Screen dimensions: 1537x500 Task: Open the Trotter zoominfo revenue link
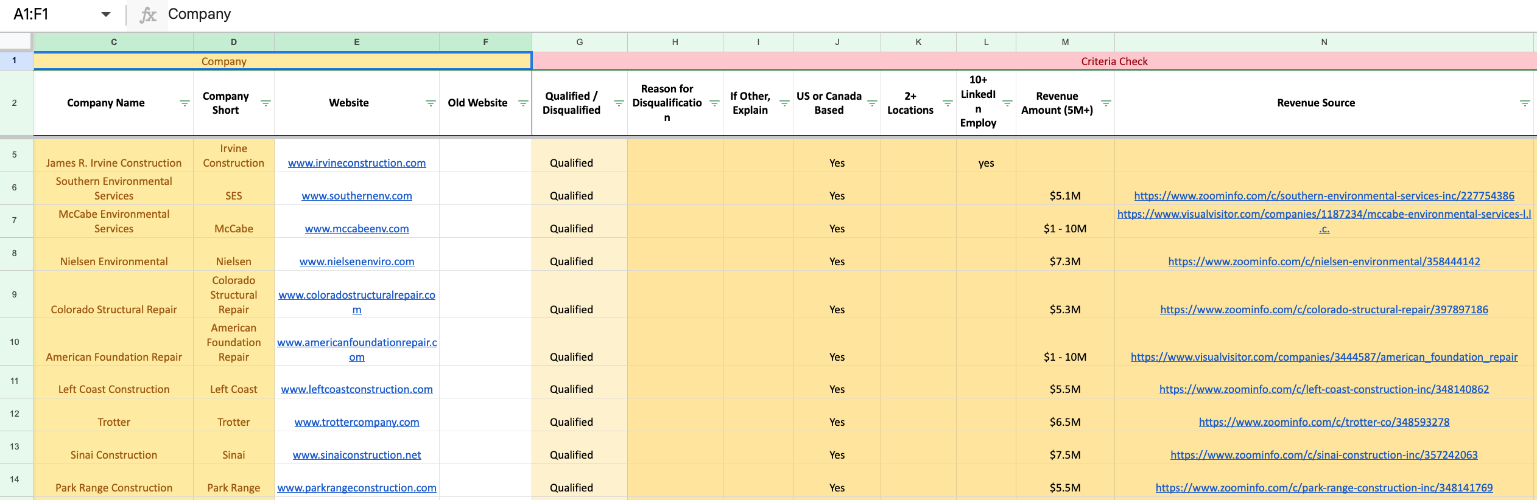(1324, 422)
